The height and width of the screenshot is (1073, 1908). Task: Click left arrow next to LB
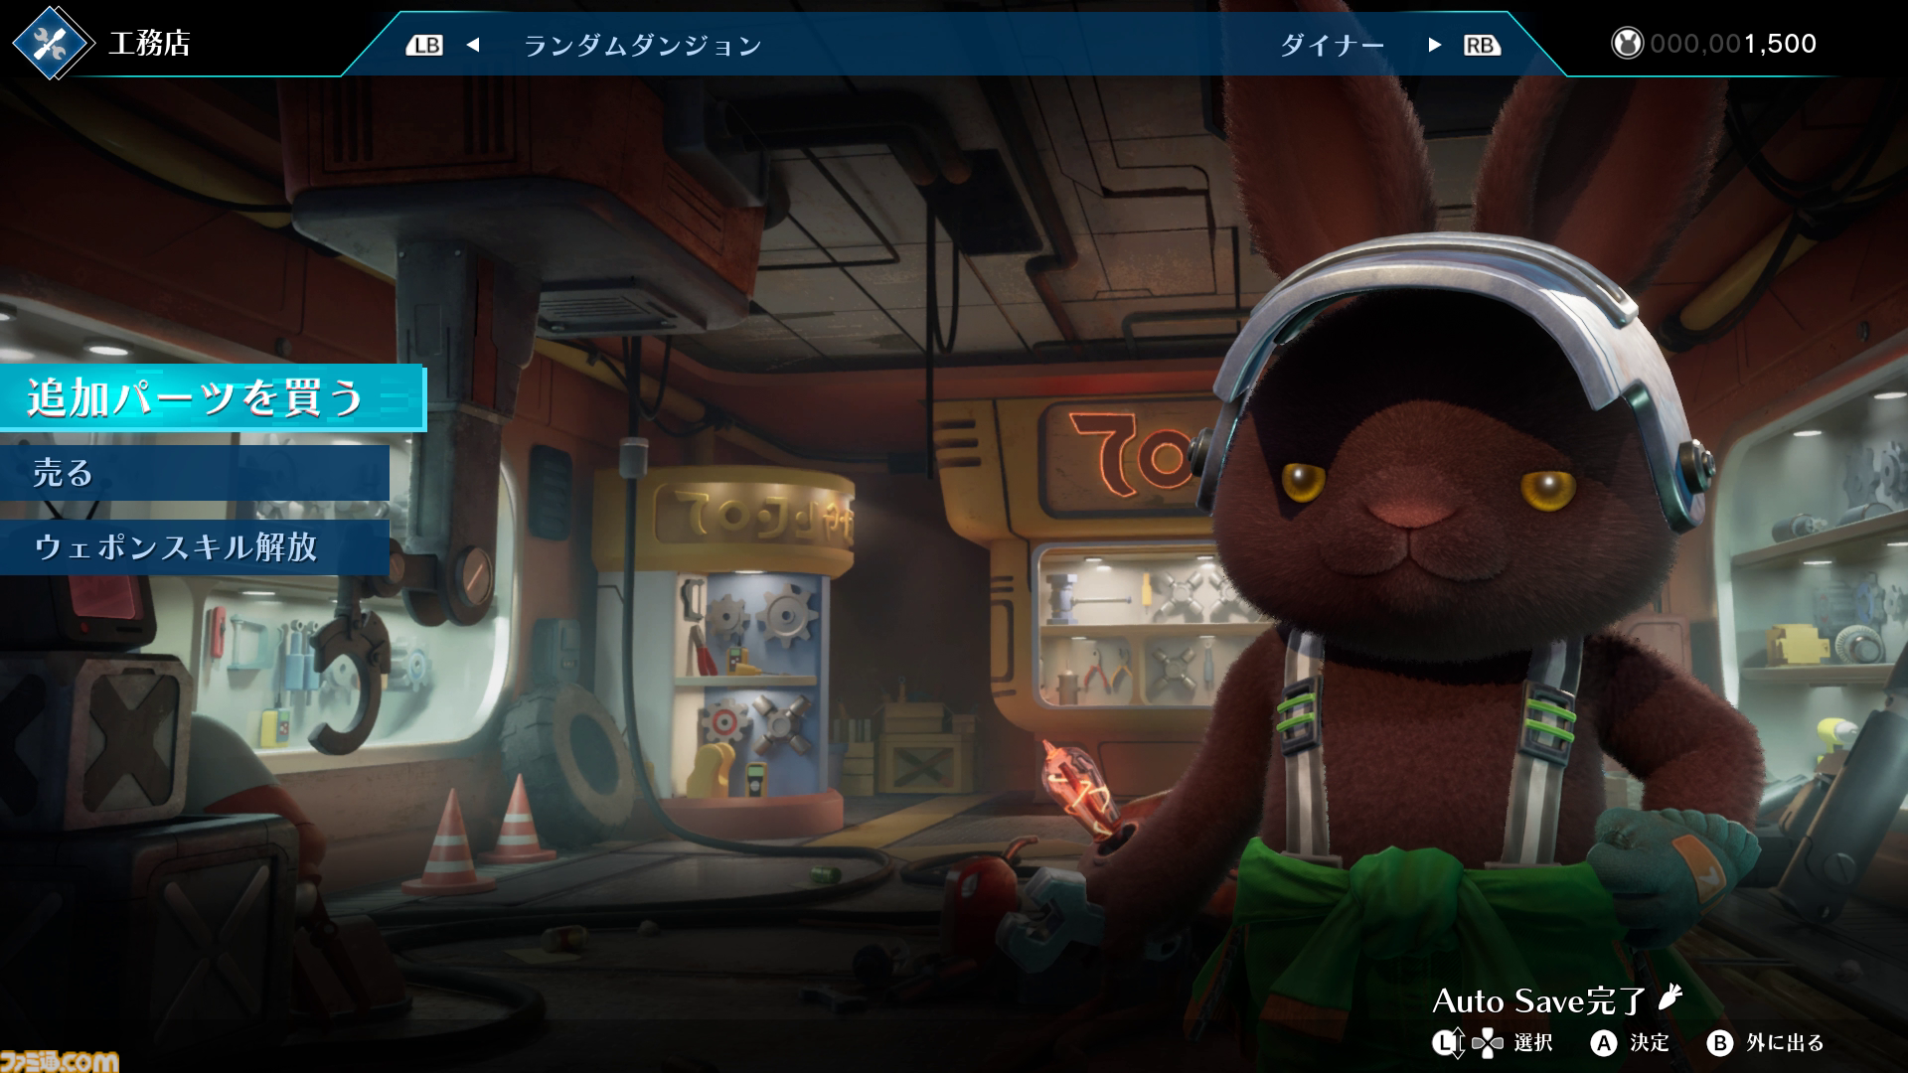tap(473, 45)
